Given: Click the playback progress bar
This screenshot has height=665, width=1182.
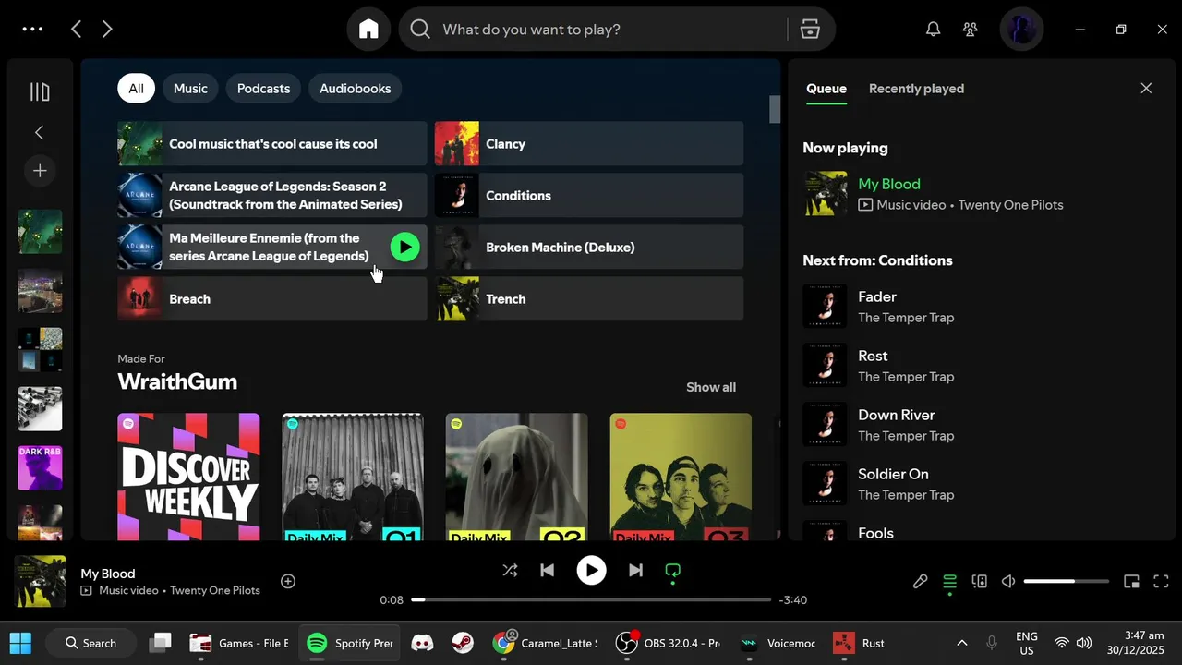Looking at the screenshot, I should 591,599.
